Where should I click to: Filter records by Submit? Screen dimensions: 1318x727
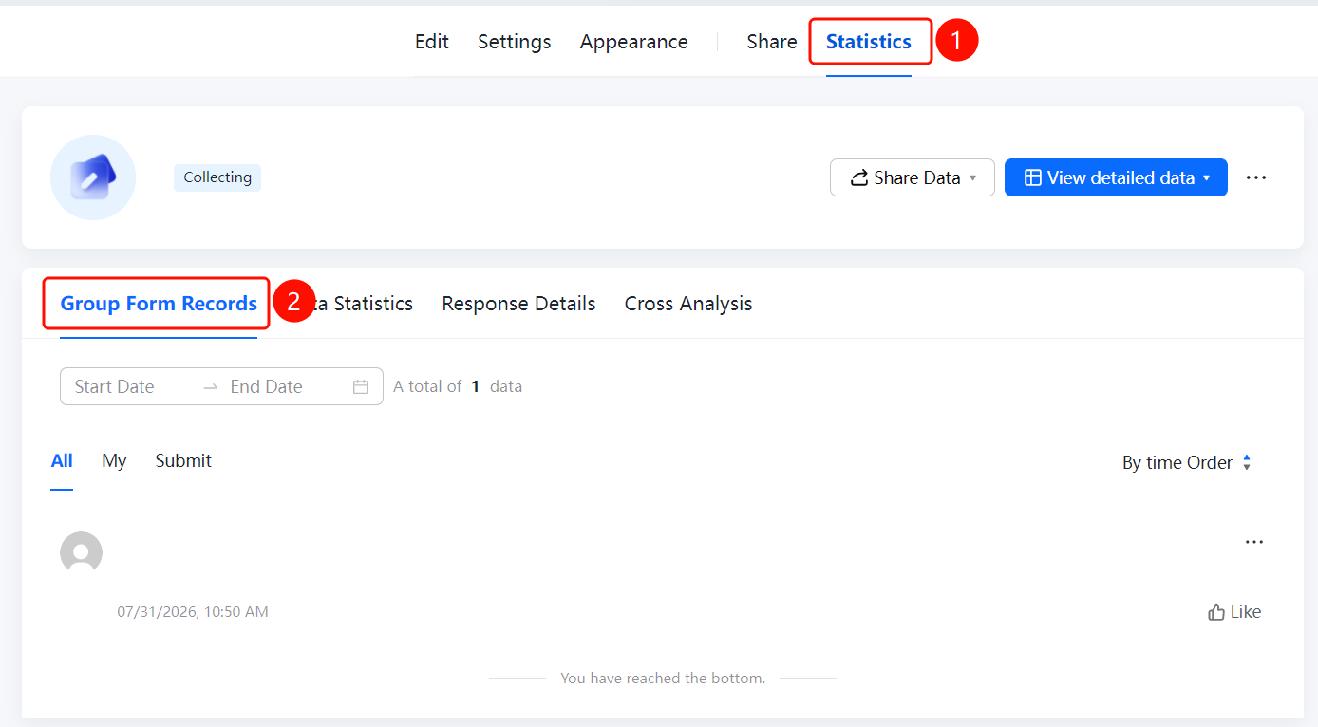pyautogui.click(x=183, y=460)
